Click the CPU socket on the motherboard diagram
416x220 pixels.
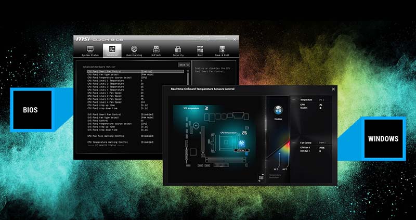[x=227, y=141]
